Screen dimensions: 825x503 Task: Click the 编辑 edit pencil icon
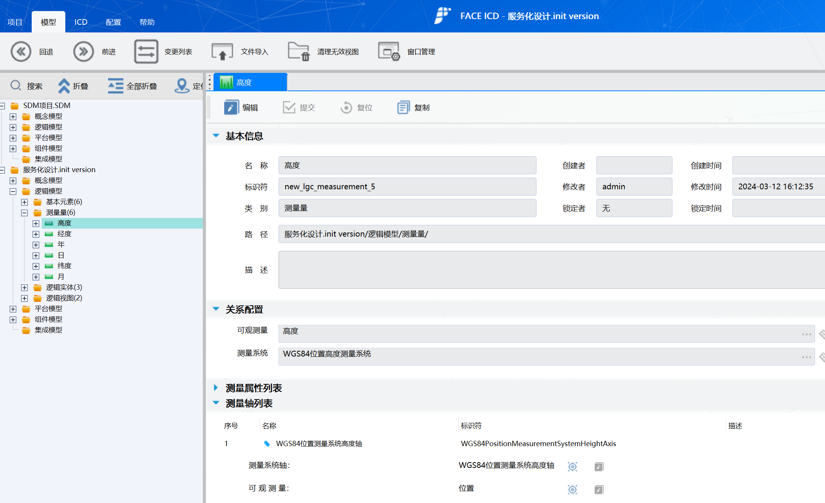(231, 108)
